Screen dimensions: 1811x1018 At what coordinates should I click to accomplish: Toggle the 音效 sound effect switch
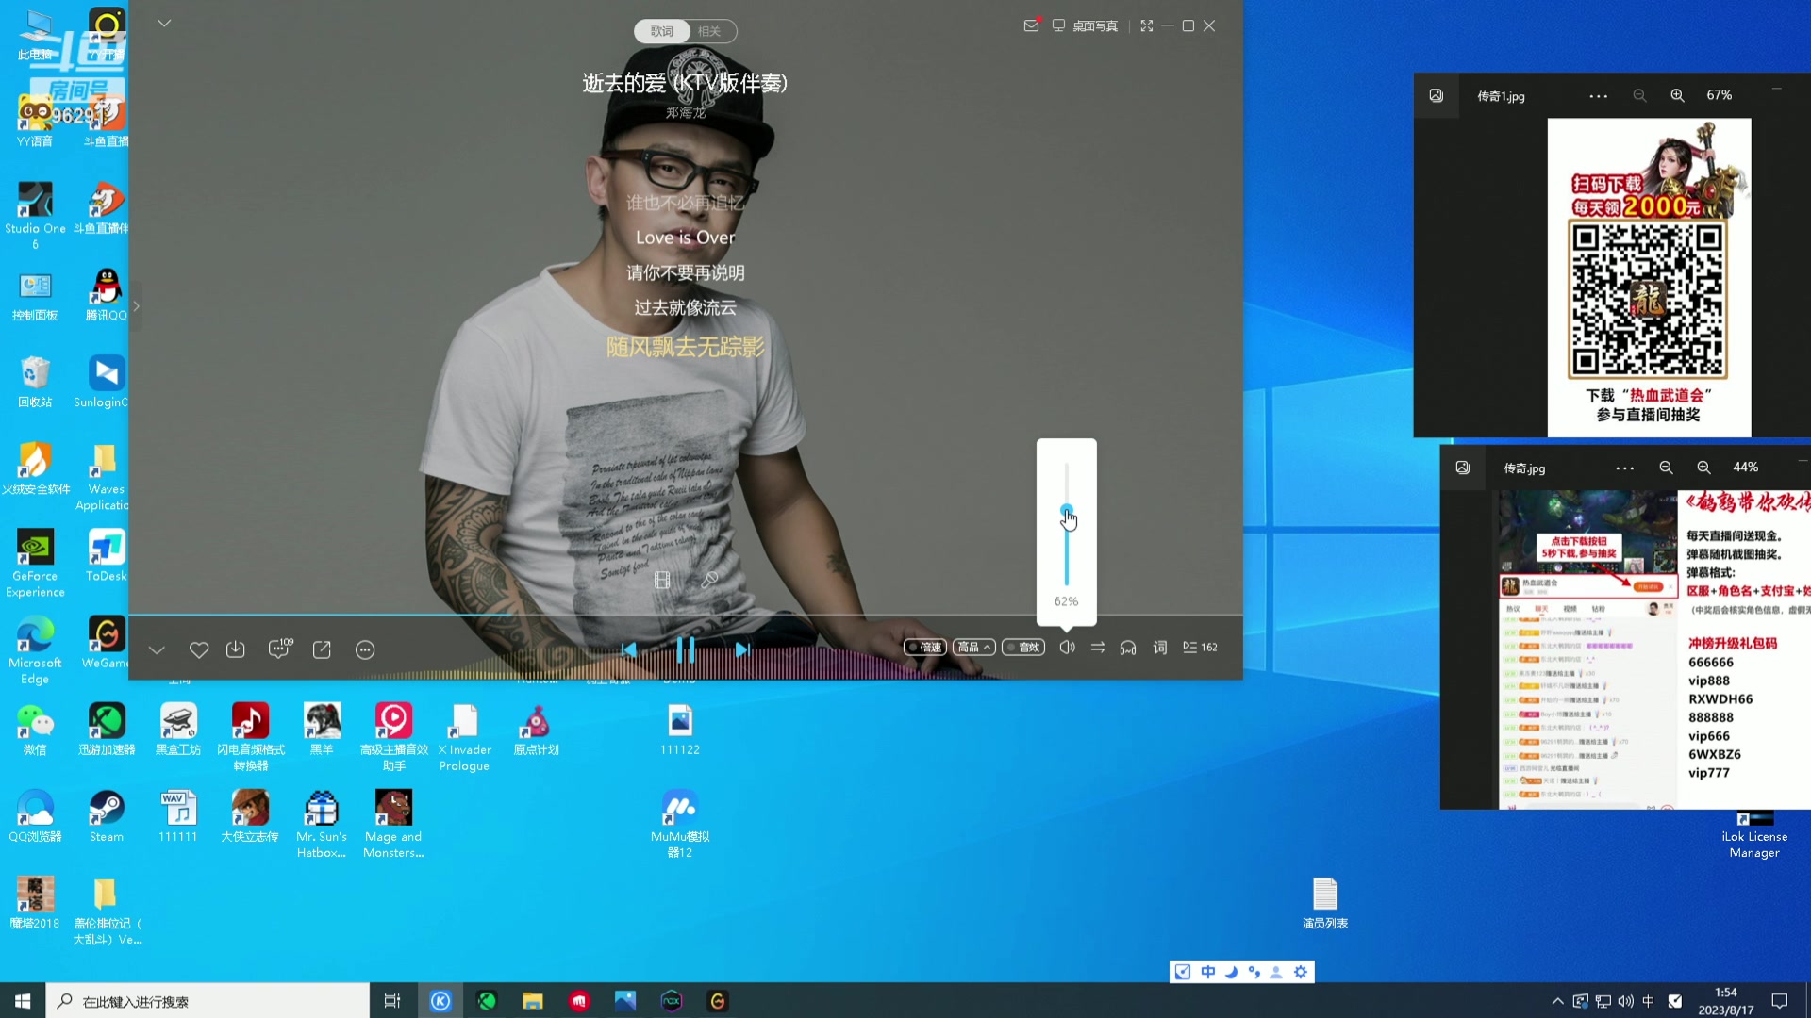point(1023,648)
